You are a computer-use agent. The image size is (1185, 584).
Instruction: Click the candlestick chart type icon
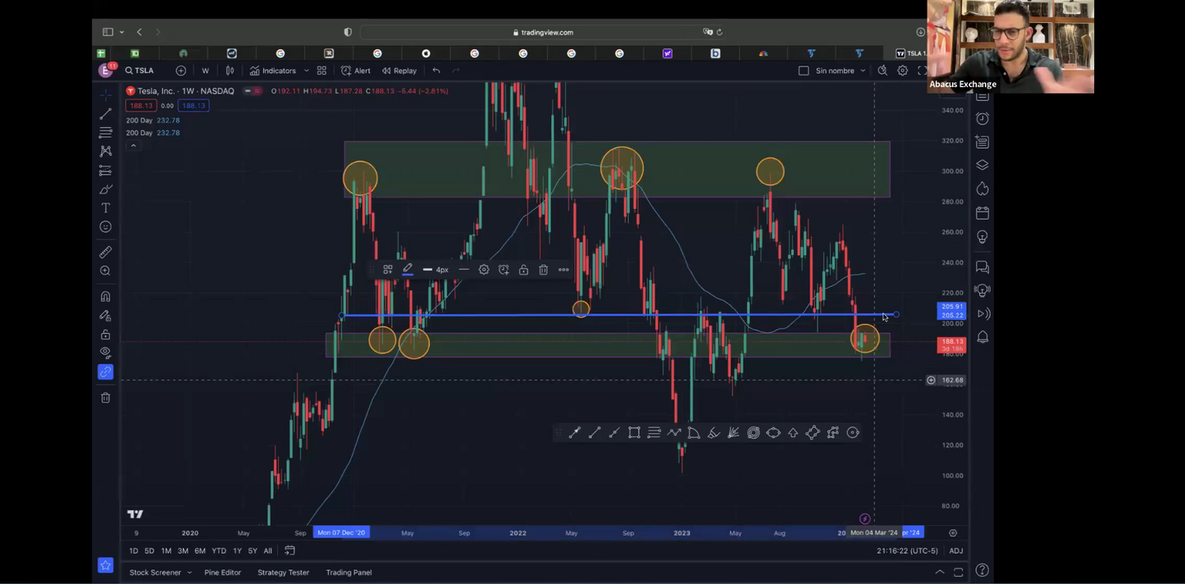(x=230, y=71)
